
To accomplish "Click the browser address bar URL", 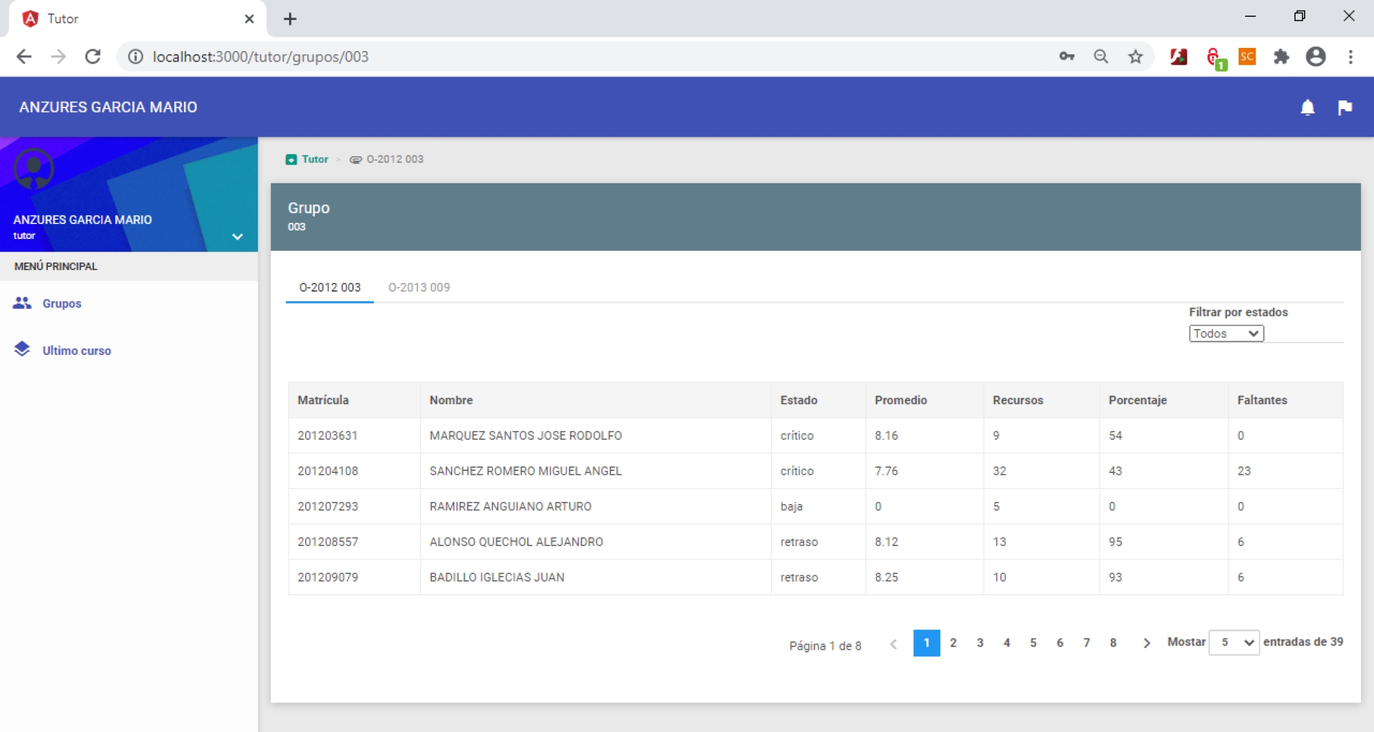I will 260,57.
